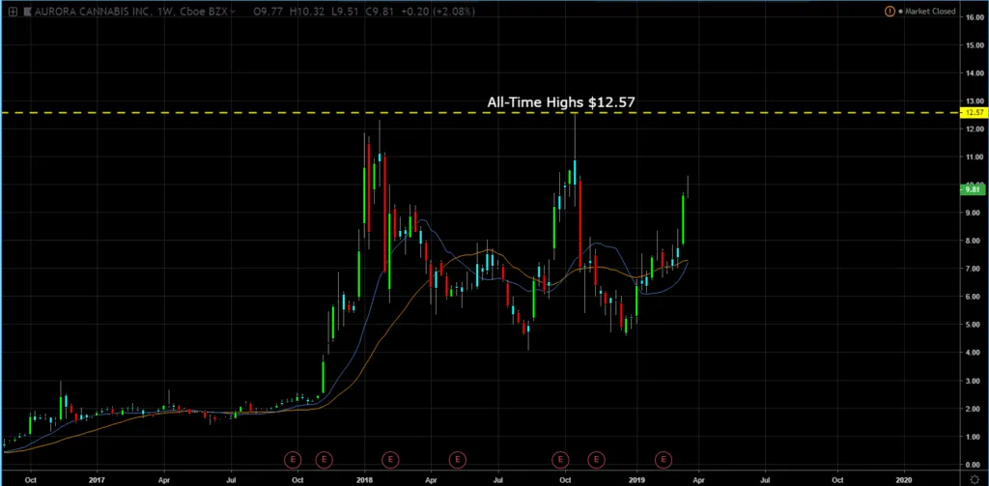Click the earnings E marker after Apr 2018
The height and width of the screenshot is (486, 989).
458,460
